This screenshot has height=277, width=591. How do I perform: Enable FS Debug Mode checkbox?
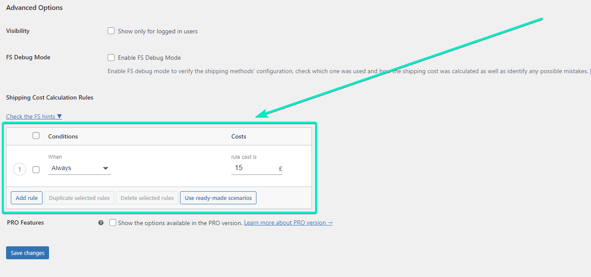tap(111, 58)
